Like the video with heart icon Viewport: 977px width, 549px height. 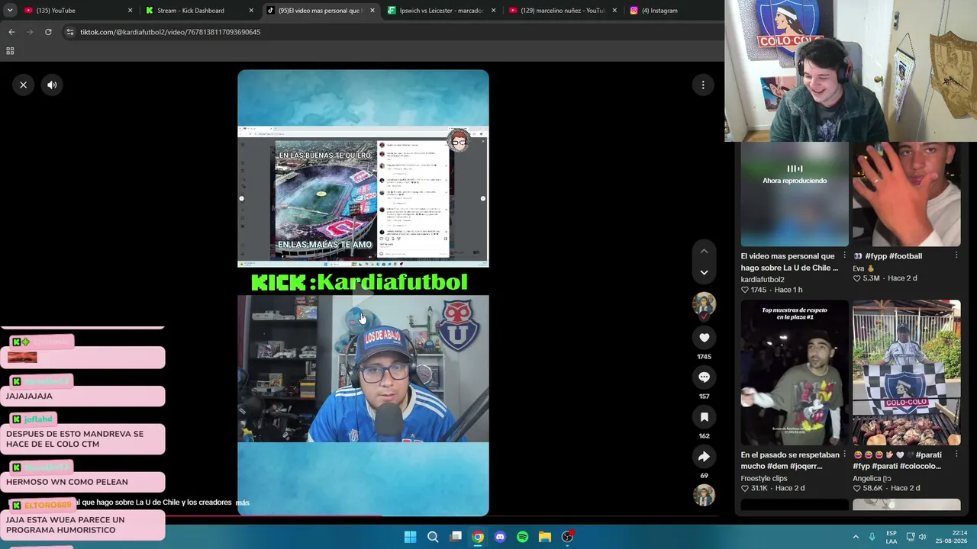pos(704,338)
